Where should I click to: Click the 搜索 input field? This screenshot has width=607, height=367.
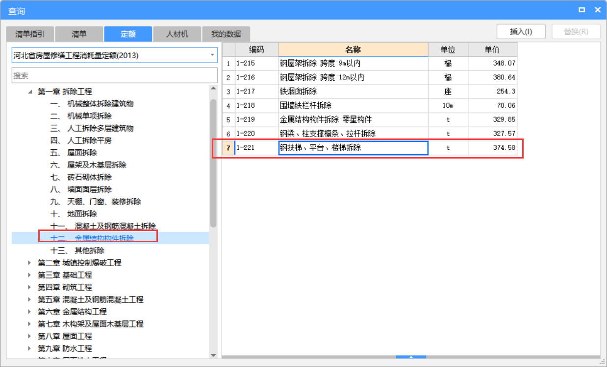coord(115,75)
